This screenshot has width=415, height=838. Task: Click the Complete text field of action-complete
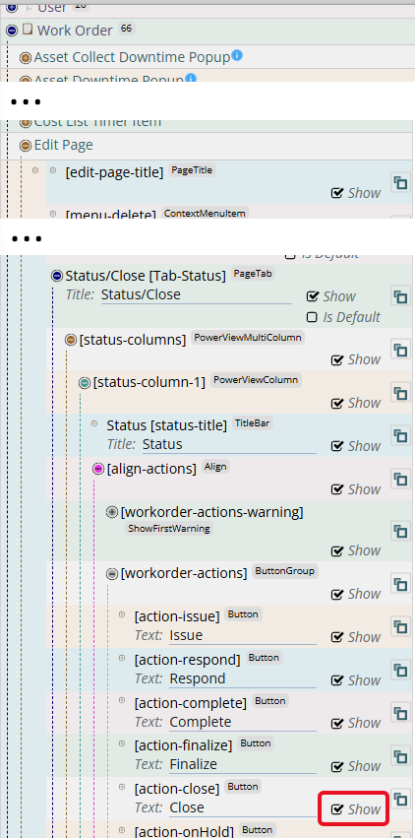243,722
